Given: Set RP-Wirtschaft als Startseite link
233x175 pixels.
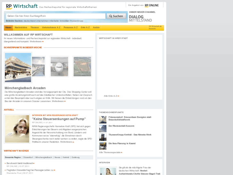Looking at the screenshot, I should click(155, 28).
